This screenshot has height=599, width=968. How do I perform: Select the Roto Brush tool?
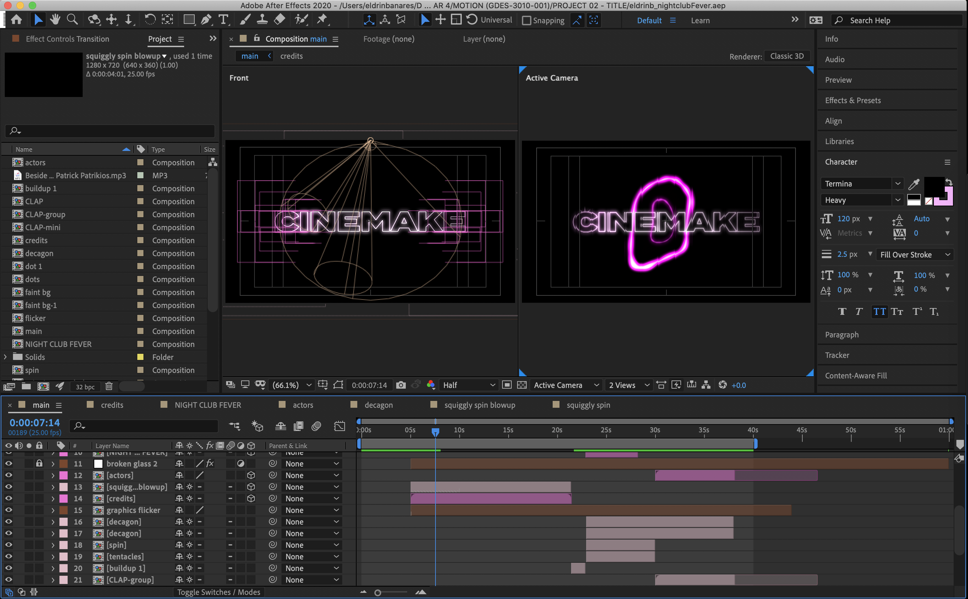(302, 19)
